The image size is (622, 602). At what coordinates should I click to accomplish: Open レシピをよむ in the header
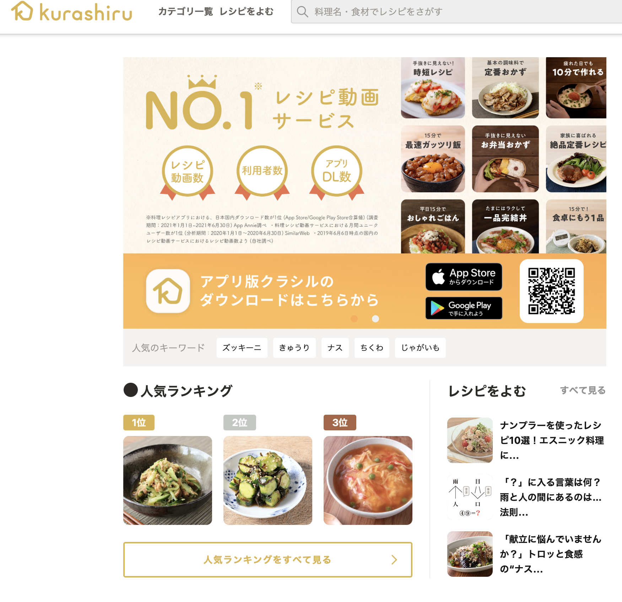coord(247,12)
